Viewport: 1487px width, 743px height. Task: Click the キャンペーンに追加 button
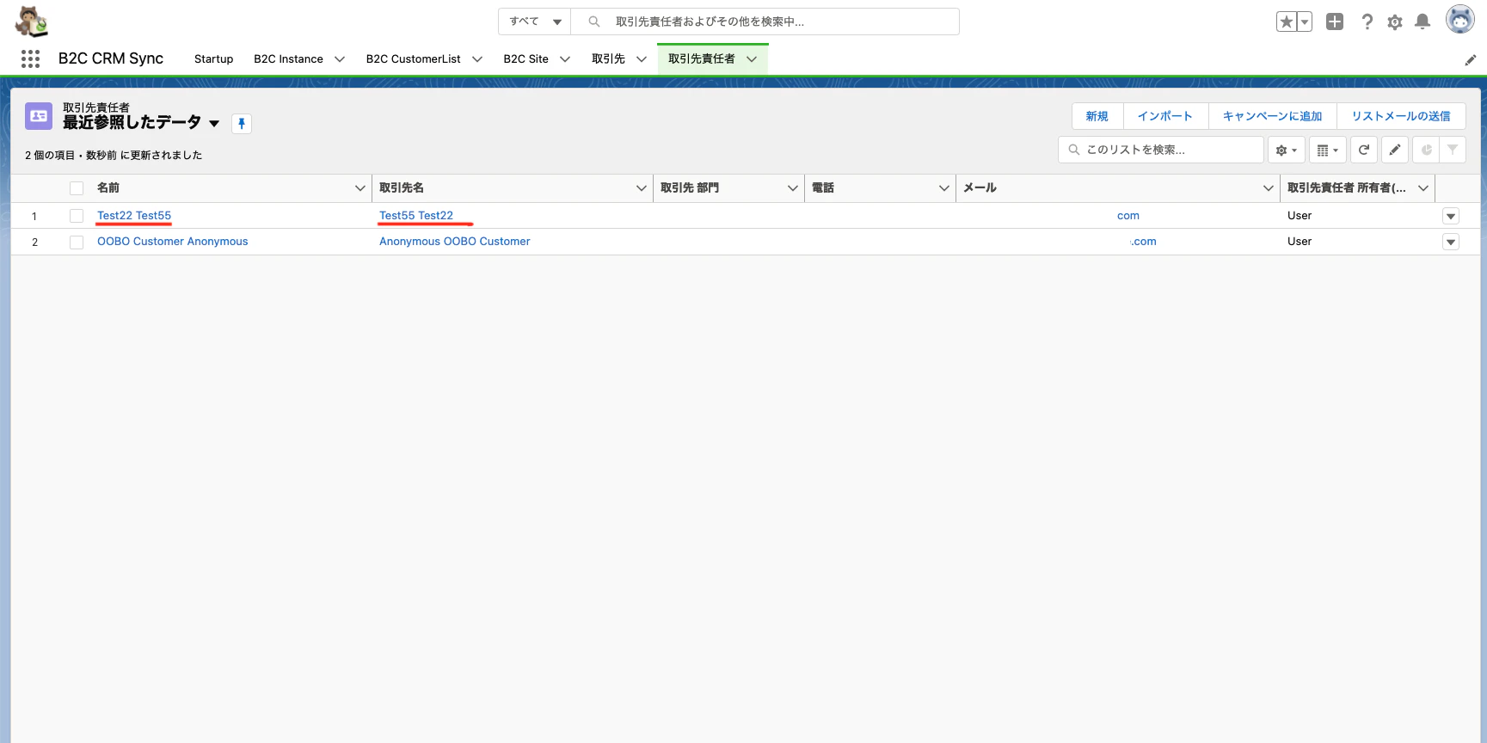pyautogui.click(x=1272, y=116)
